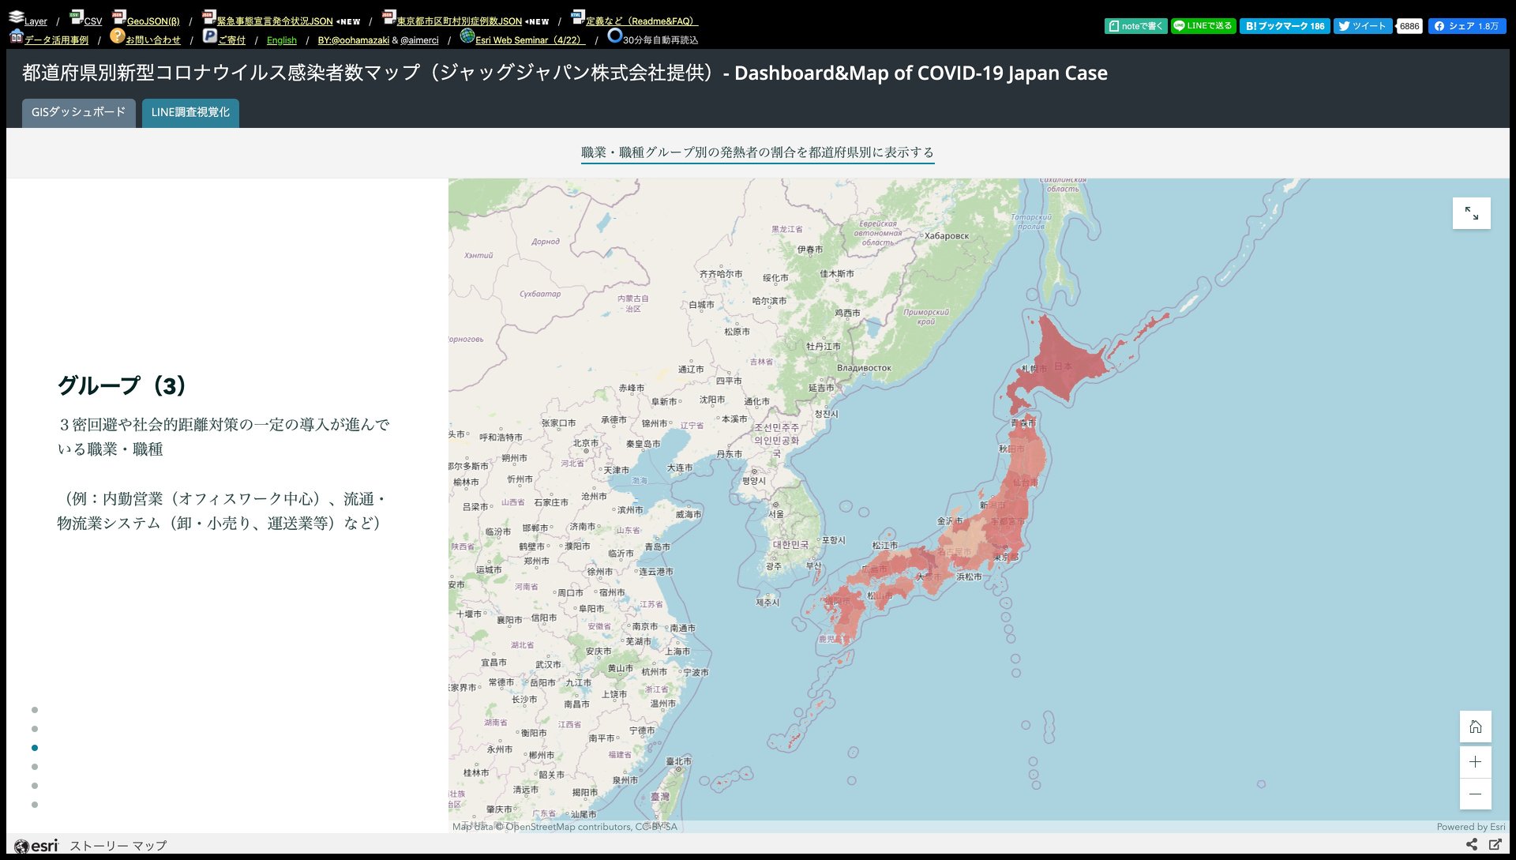Click the esri logo in footer

[x=36, y=846]
